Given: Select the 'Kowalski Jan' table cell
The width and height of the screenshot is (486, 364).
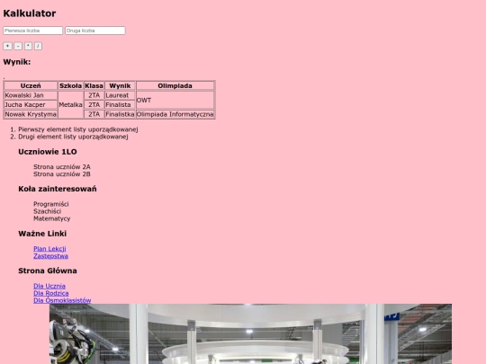Looking at the screenshot, I should point(31,95).
